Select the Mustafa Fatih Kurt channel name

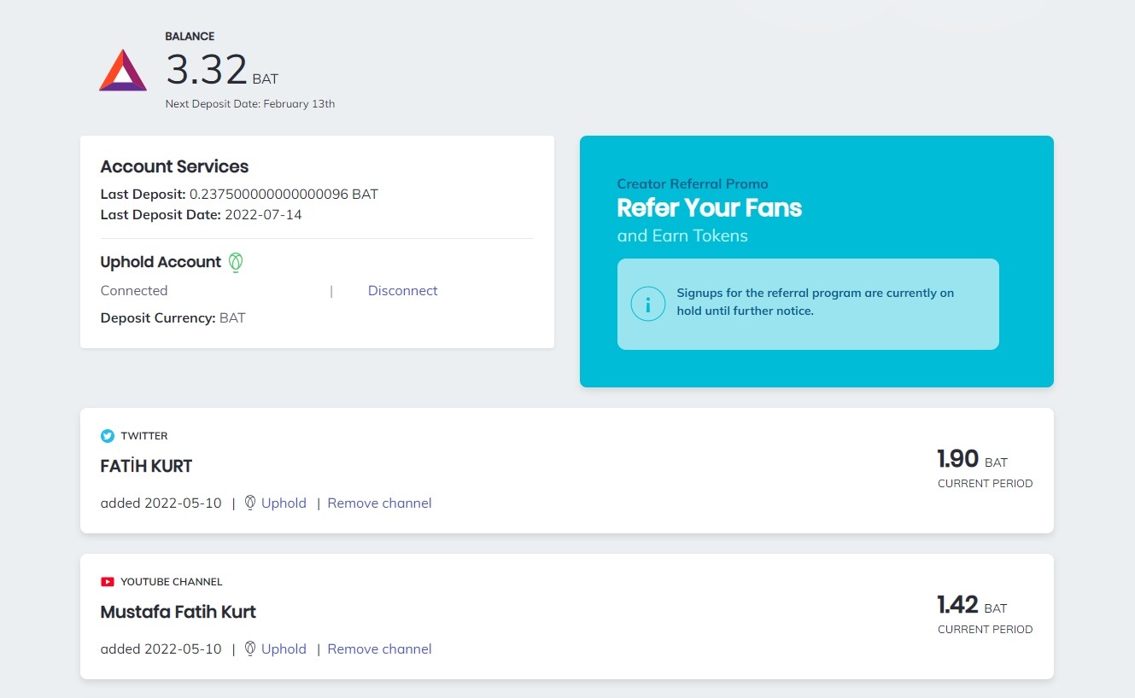178,613
